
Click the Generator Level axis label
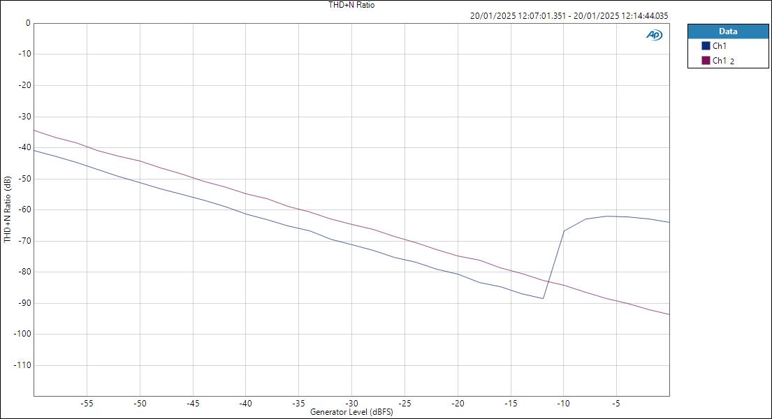351,412
